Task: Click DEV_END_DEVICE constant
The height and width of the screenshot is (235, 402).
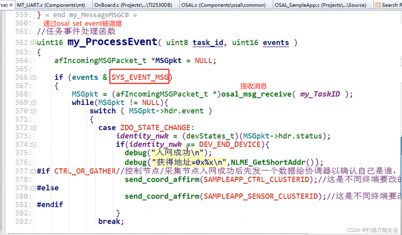Action: pos(230,145)
